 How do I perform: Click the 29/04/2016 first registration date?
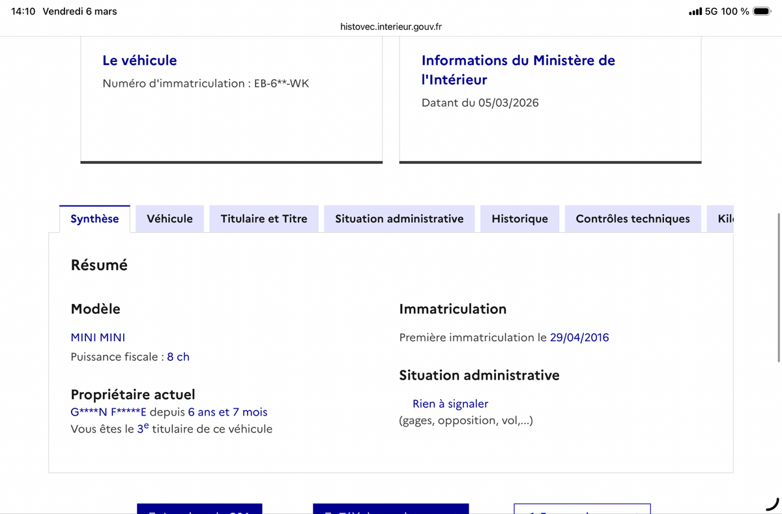point(579,337)
